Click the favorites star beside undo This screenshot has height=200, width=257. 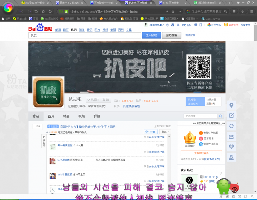(x=43, y=11)
